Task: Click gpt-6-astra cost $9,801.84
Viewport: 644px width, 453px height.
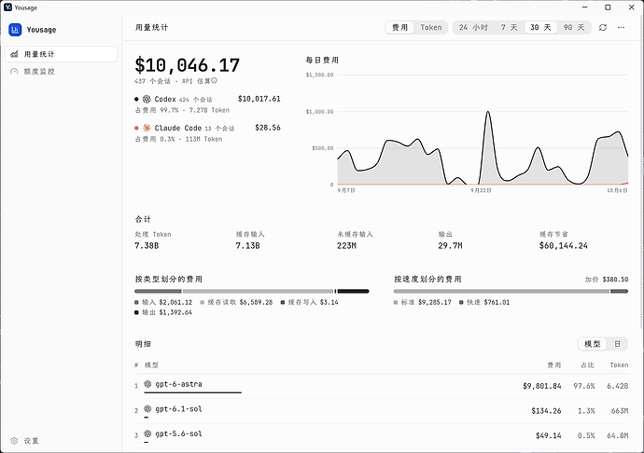Action: click(541, 386)
